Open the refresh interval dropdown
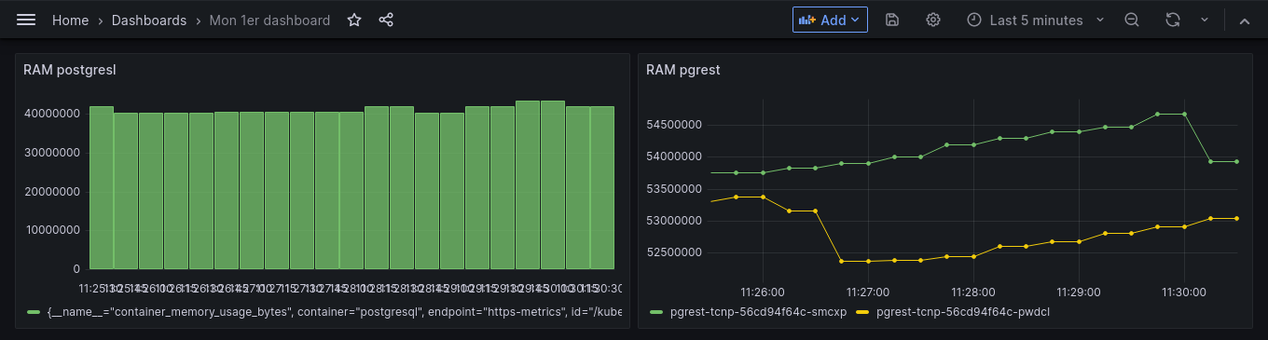Image resolution: width=1268 pixels, height=340 pixels. tap(1204, 20)
